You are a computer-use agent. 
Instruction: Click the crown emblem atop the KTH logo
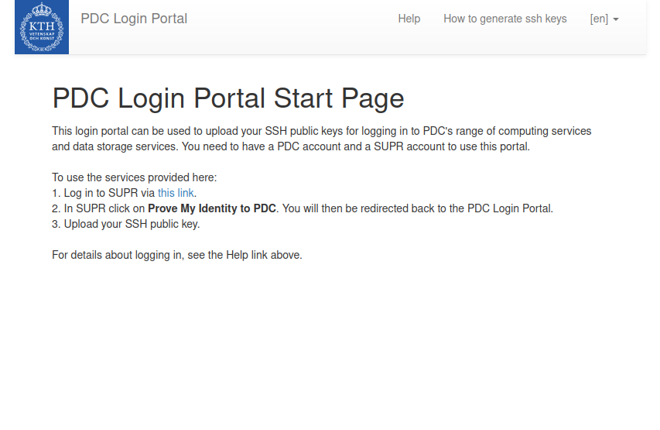click(42, 10)
